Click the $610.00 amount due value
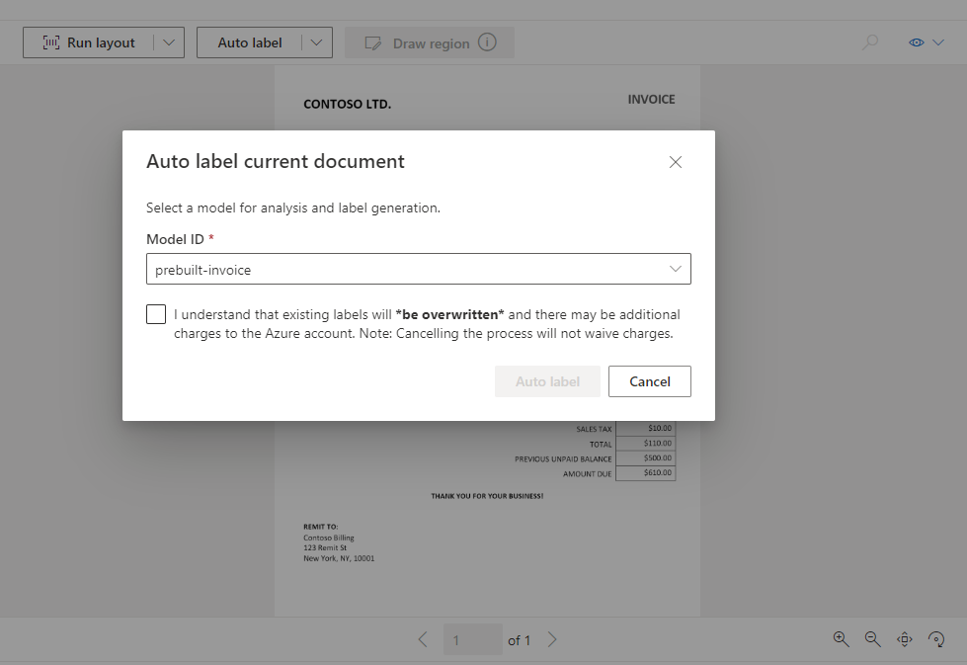The width and height of the screenshot is (967, 665). [x=658, y=472]
